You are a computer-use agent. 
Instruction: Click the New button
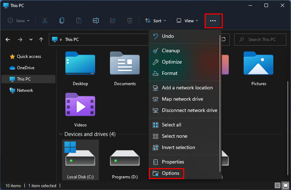[19, 21]
